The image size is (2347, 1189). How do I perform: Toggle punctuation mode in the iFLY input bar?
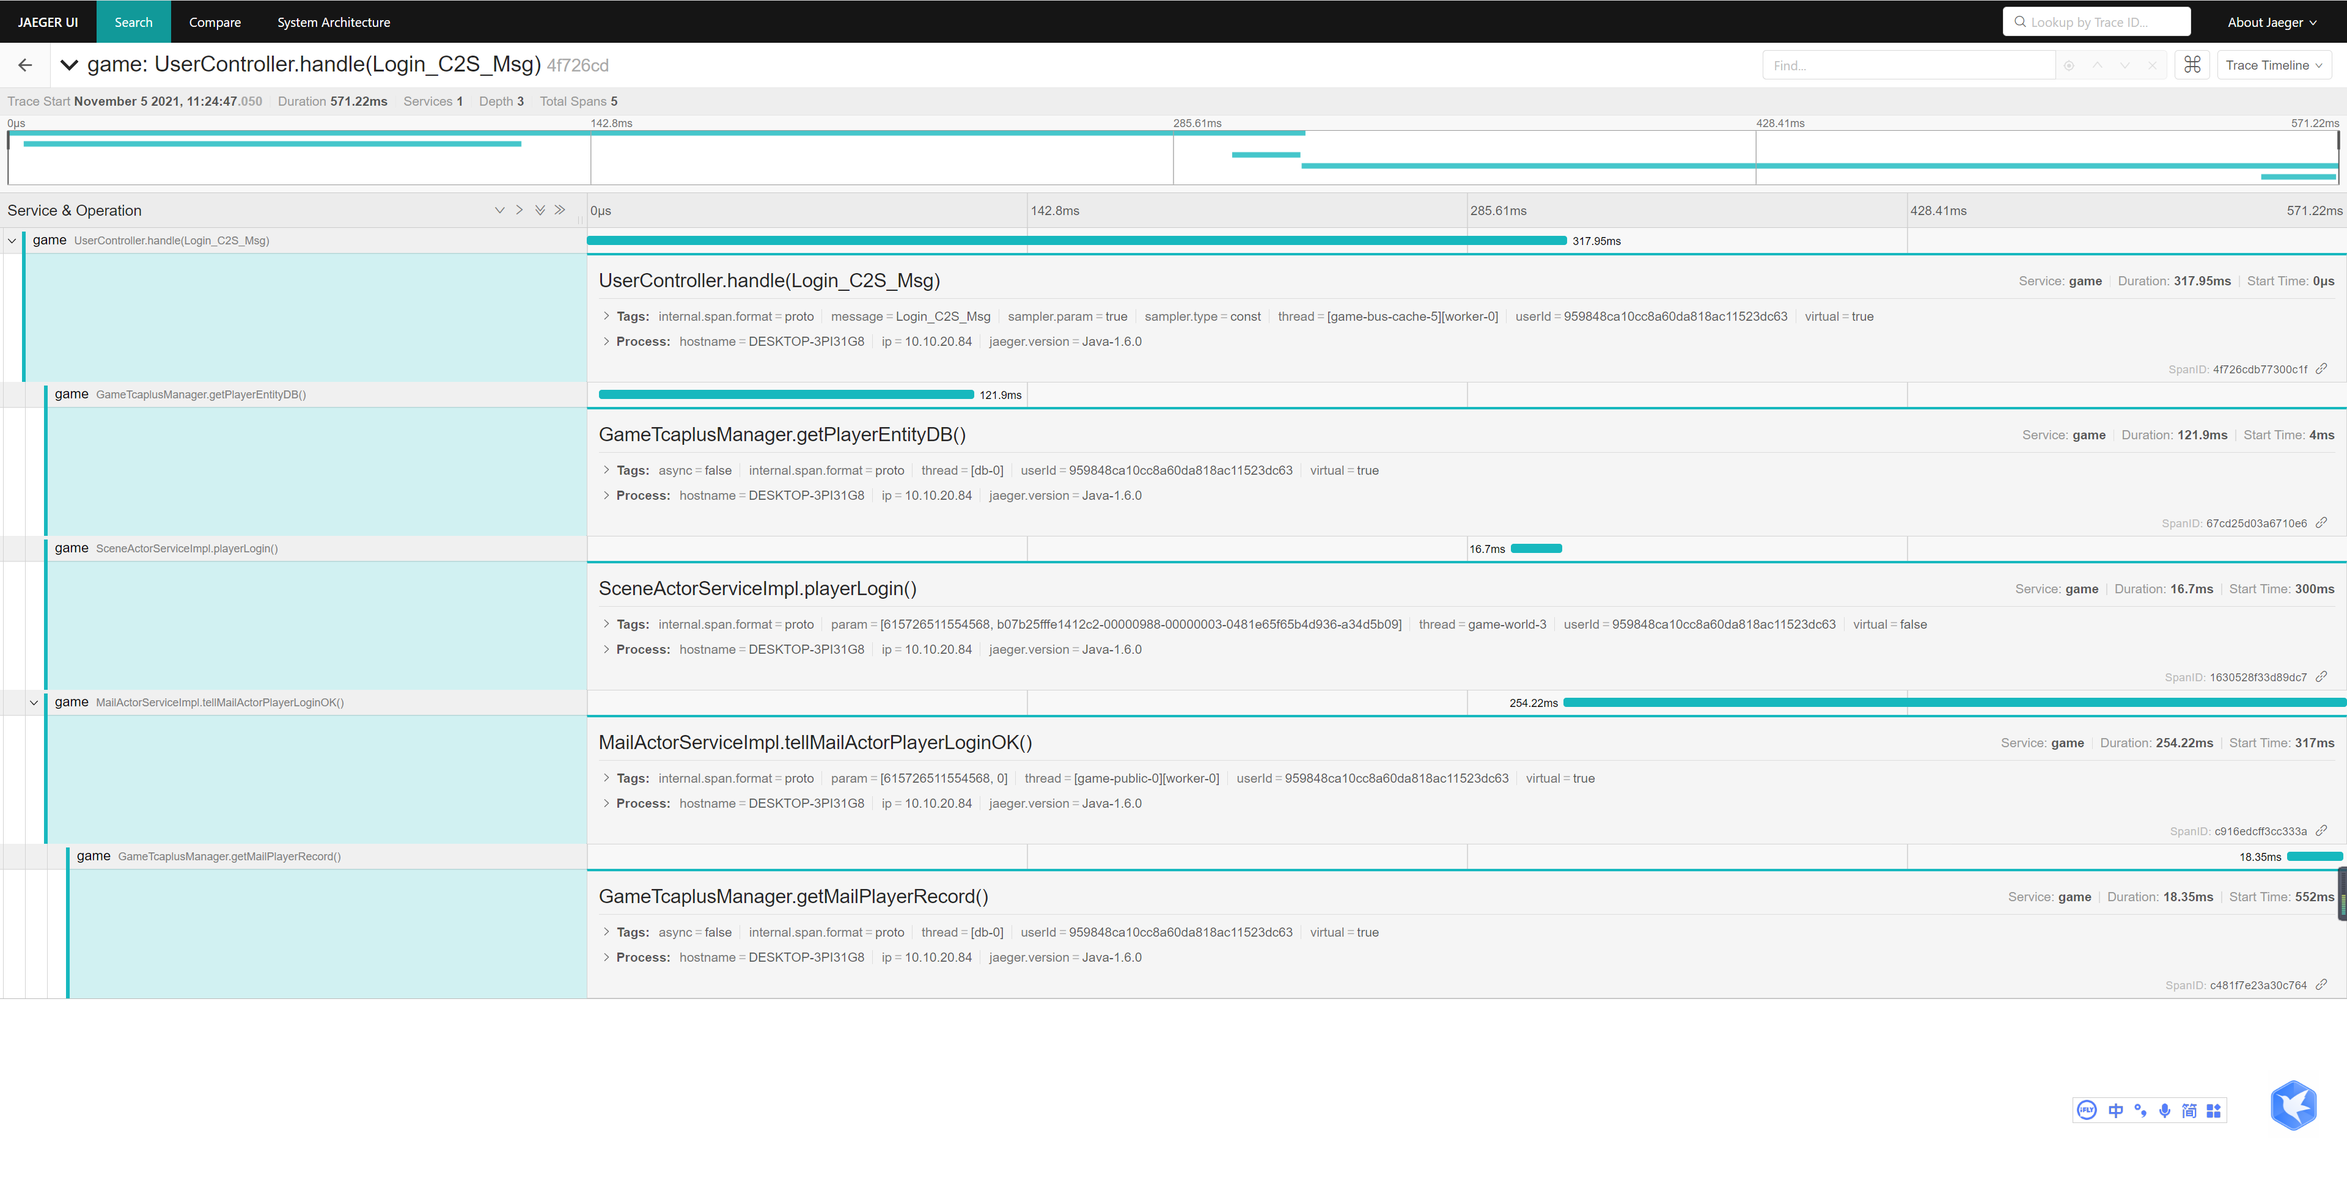(x=2140, y=1110)
